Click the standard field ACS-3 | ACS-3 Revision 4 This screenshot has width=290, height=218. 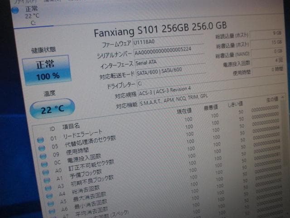(212, 88)
